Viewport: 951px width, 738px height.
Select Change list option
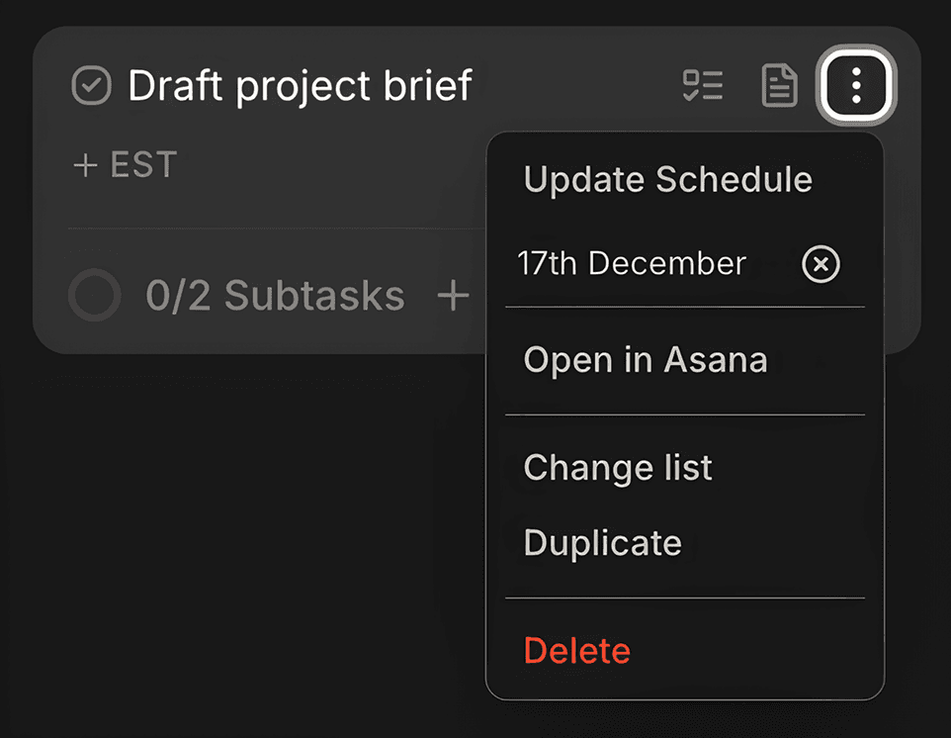tap(617, 467)
